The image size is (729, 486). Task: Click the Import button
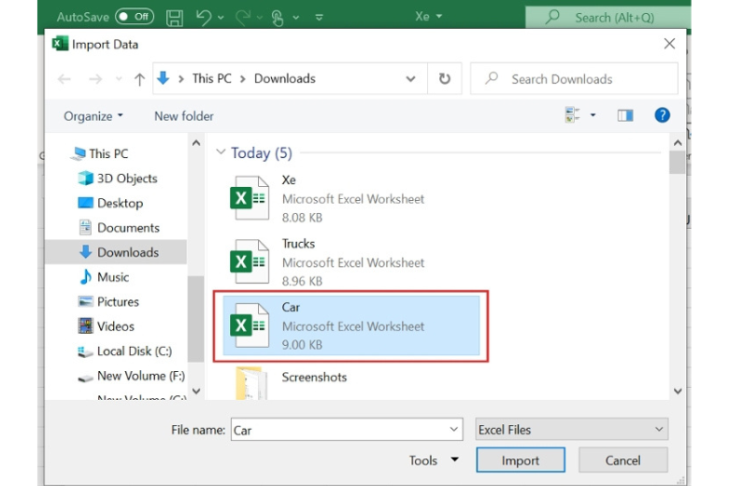(x=520, y=460)
